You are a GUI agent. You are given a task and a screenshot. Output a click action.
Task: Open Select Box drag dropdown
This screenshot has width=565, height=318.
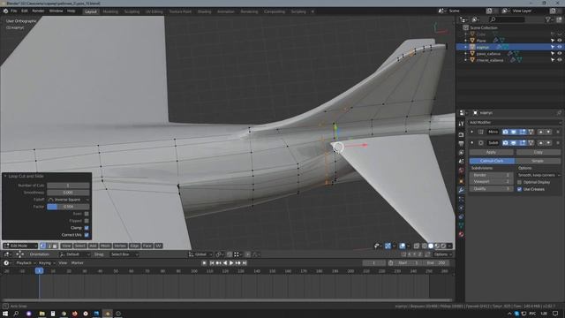(x=124, y=254)
